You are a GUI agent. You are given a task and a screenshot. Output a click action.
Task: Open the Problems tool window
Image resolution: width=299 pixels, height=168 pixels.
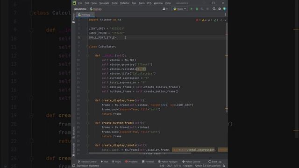point(131,162)
